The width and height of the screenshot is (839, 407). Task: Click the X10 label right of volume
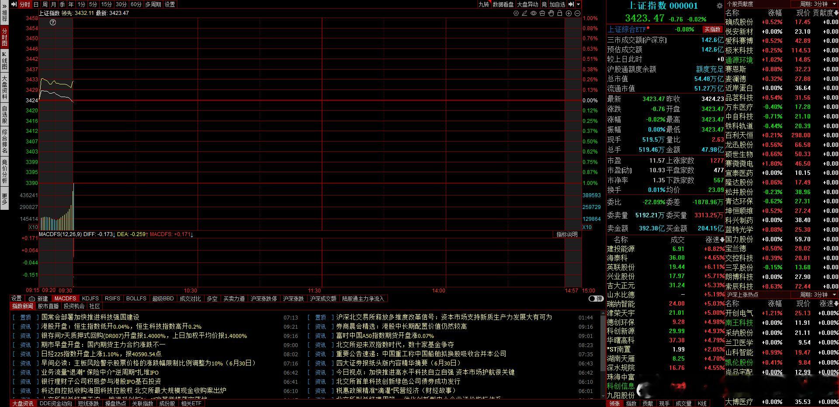coord(587,227)
